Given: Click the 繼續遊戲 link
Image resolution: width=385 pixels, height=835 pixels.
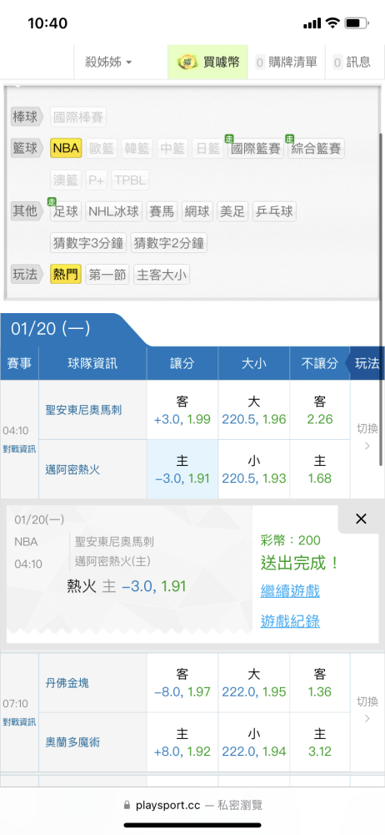Looking at the screenshot, I should [x=290, y=590].
